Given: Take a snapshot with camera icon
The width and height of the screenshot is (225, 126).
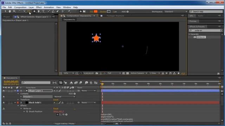Looking at the screenshot, I should 97,73.
